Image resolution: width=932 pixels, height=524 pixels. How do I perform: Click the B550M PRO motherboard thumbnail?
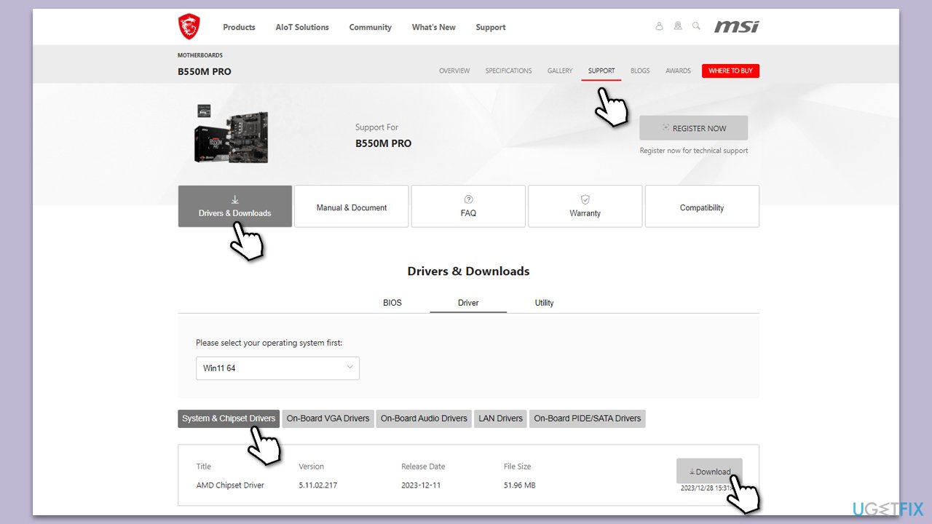(232, 134)
